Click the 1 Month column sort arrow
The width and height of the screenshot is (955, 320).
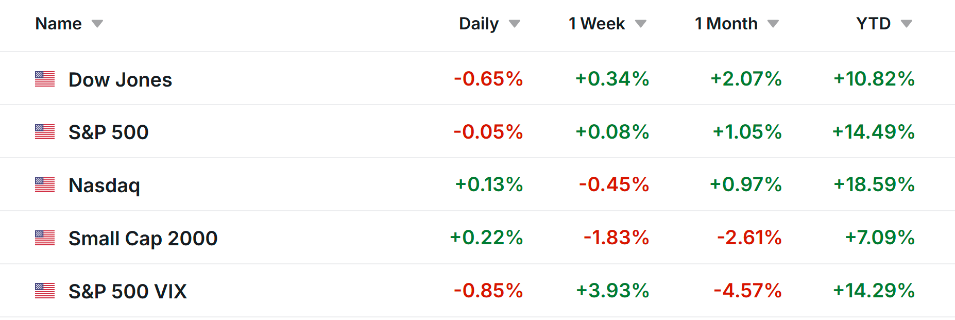tap(773, 24)
